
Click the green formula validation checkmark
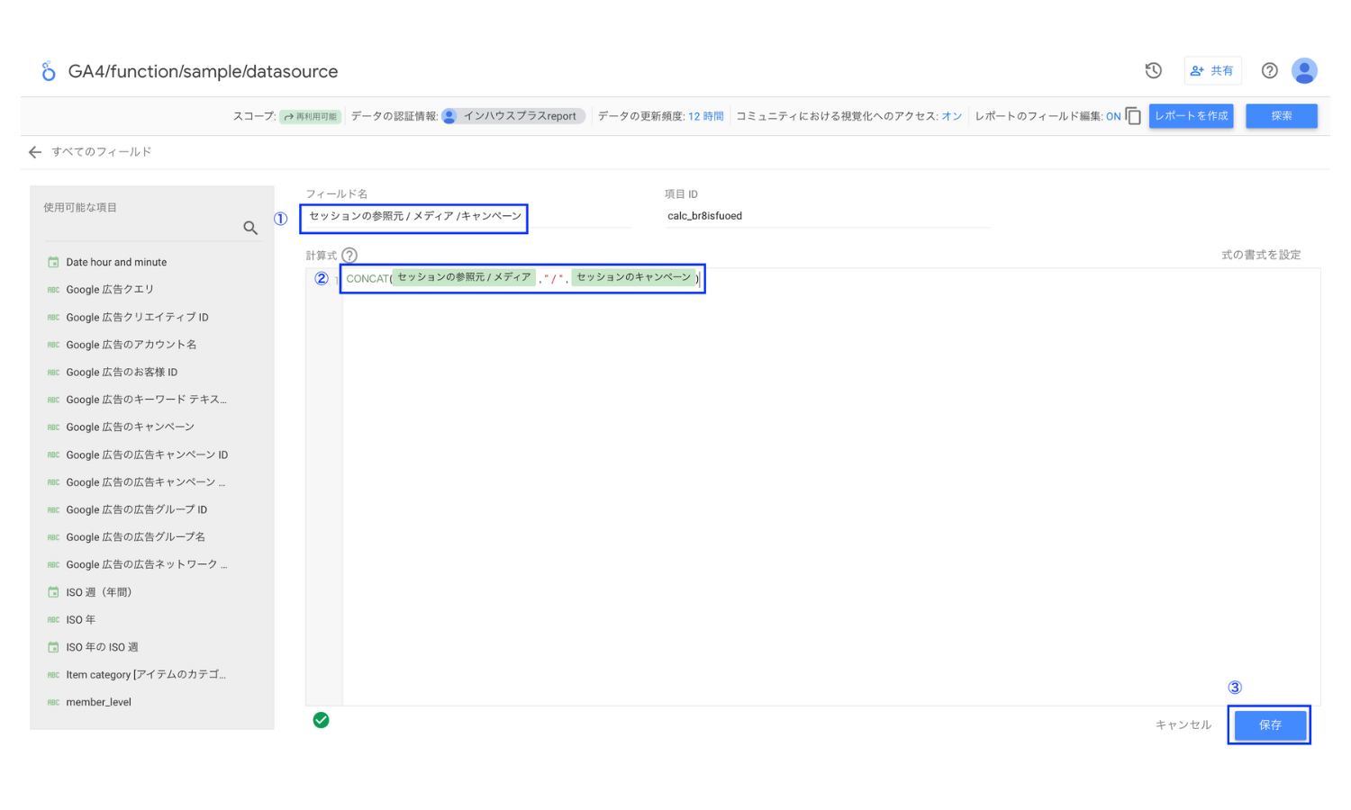pyautogui.click(x=321, y=720)
